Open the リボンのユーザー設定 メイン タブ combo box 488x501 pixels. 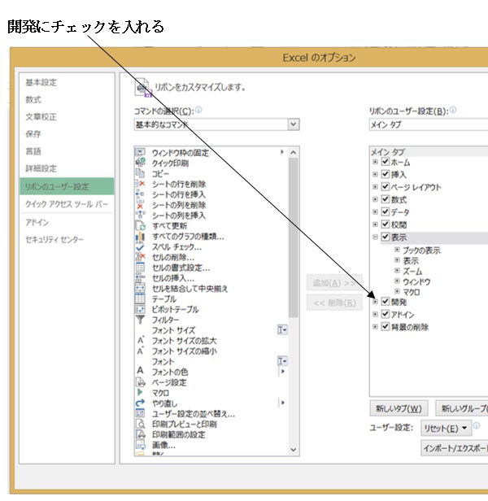tap(429, 124)
